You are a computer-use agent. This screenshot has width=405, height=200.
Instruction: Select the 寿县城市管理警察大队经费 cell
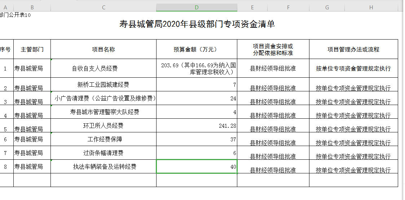tap(104, 112)
